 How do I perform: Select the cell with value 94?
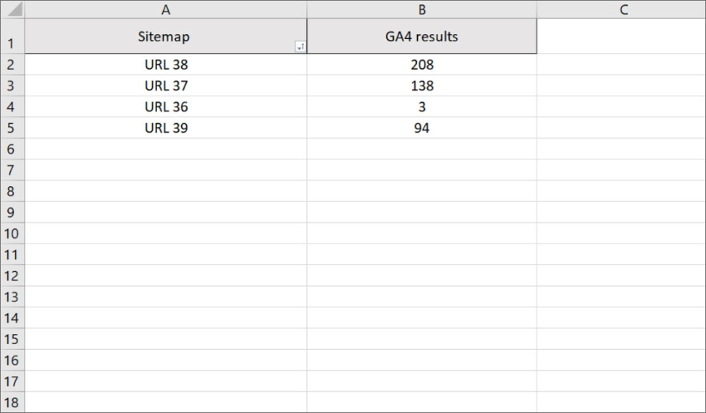click(422, 128)
